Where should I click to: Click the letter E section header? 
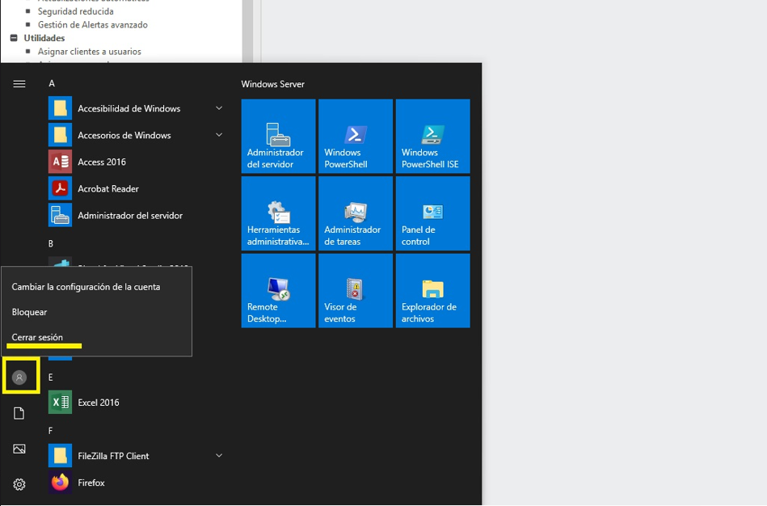[x=50, y=377]
